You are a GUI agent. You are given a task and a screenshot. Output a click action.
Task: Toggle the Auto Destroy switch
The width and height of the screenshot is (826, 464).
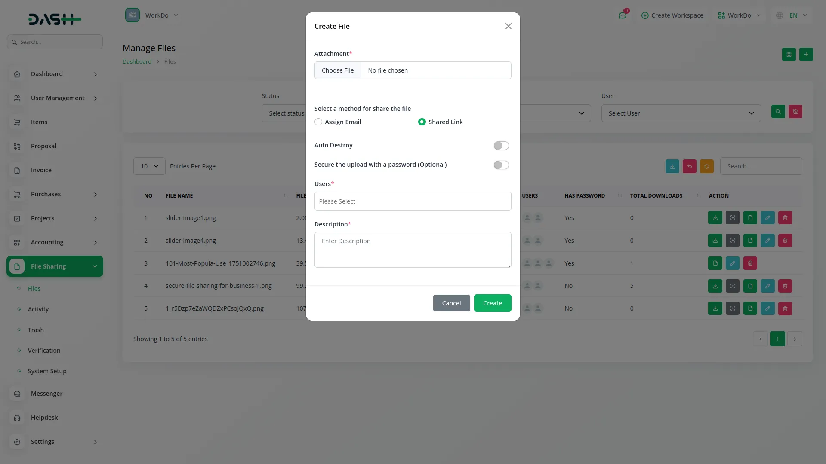coord(501,146)
